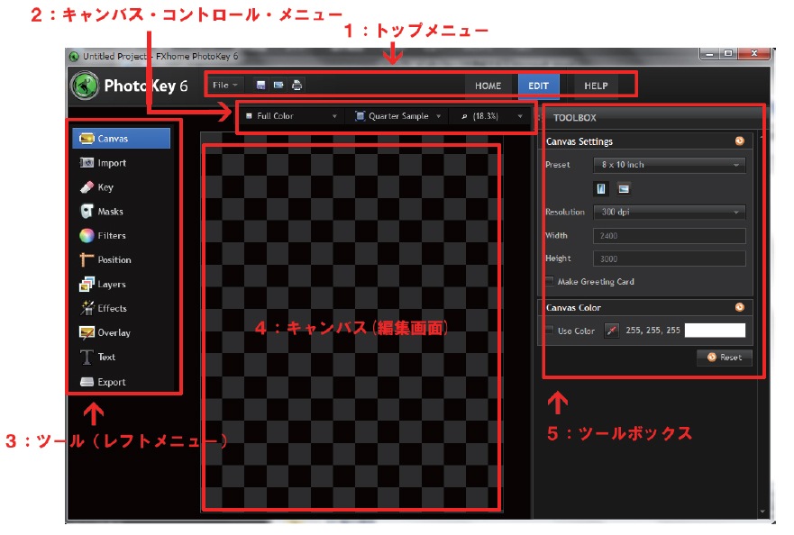
Task: Set canvas to portrait orientation
Action: click(602, 189)
